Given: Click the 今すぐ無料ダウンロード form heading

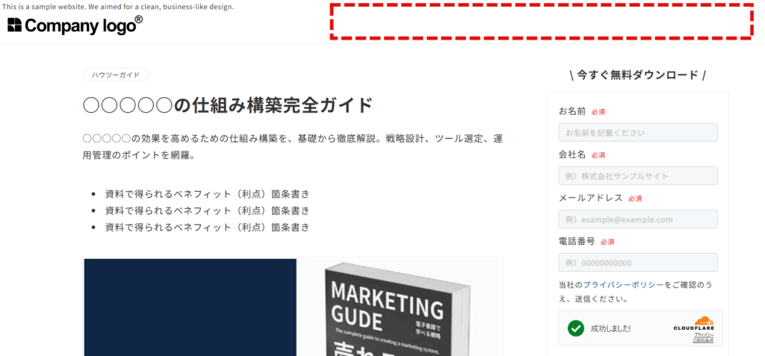Looking at the screenshot, I should click(x=637, y=75).
